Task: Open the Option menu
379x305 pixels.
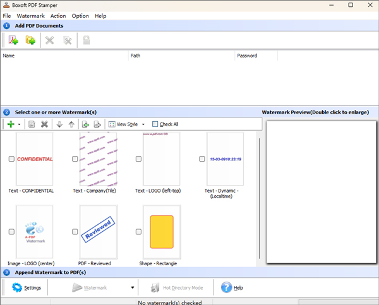Action: point(80,16)
